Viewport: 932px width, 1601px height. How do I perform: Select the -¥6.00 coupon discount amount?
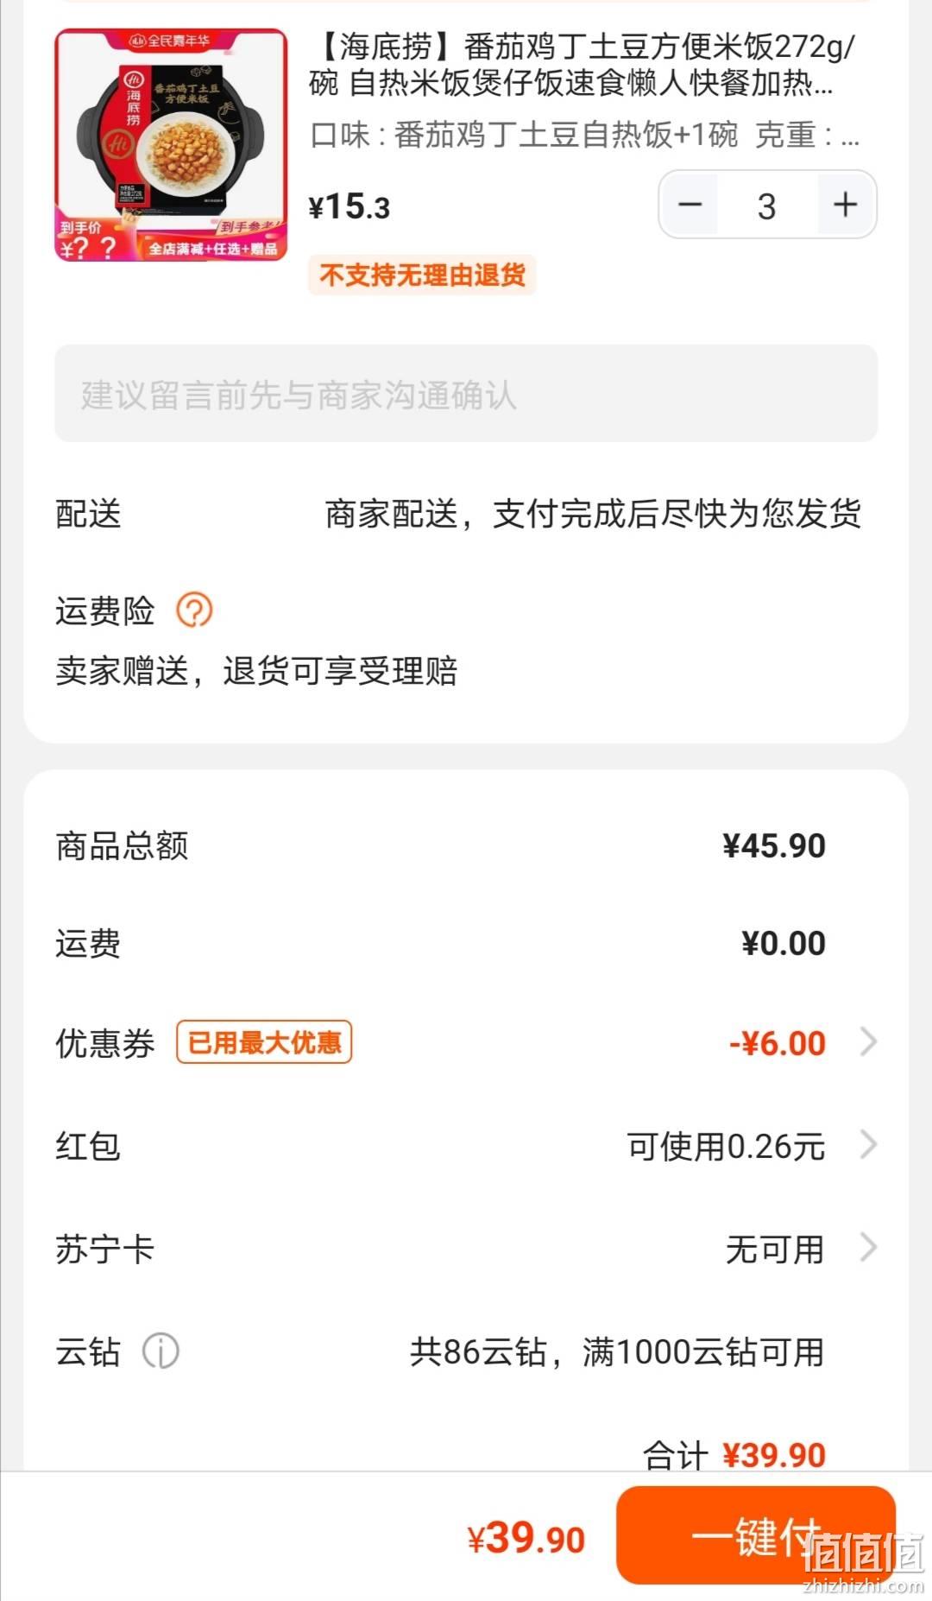click(x=778, y=1043)
